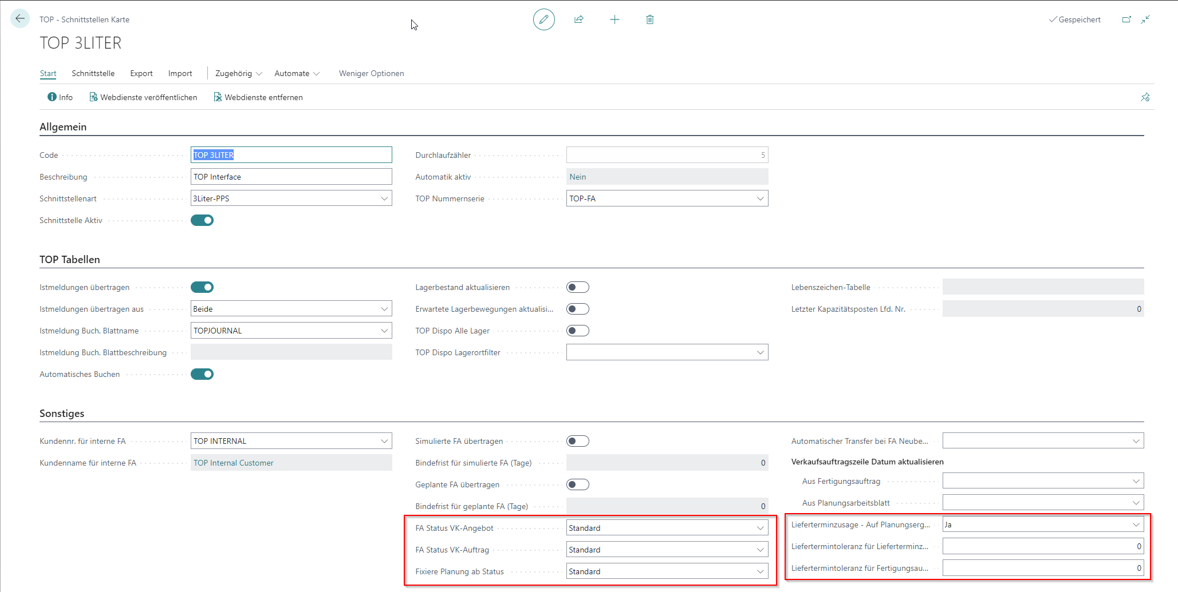This screenshot has height=592, width=1178.
Task: Open the Zugehörig menu
Action: click(x=238, y=73)
